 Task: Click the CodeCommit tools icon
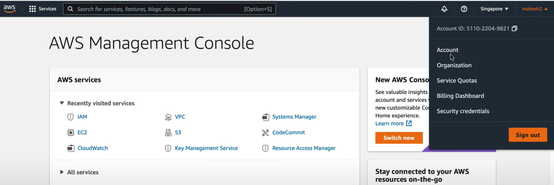tap(265, 133)
